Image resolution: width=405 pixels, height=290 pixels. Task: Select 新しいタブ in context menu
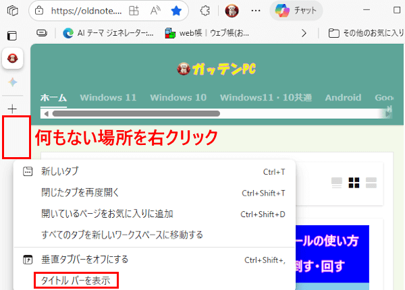pyautogui.click(x=154, y=171)
